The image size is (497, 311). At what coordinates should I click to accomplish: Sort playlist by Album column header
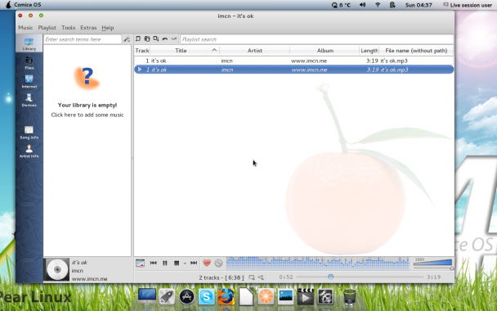(325, 51)
